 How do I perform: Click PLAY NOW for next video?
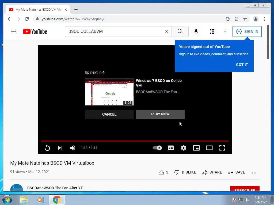tap(160, 114)
